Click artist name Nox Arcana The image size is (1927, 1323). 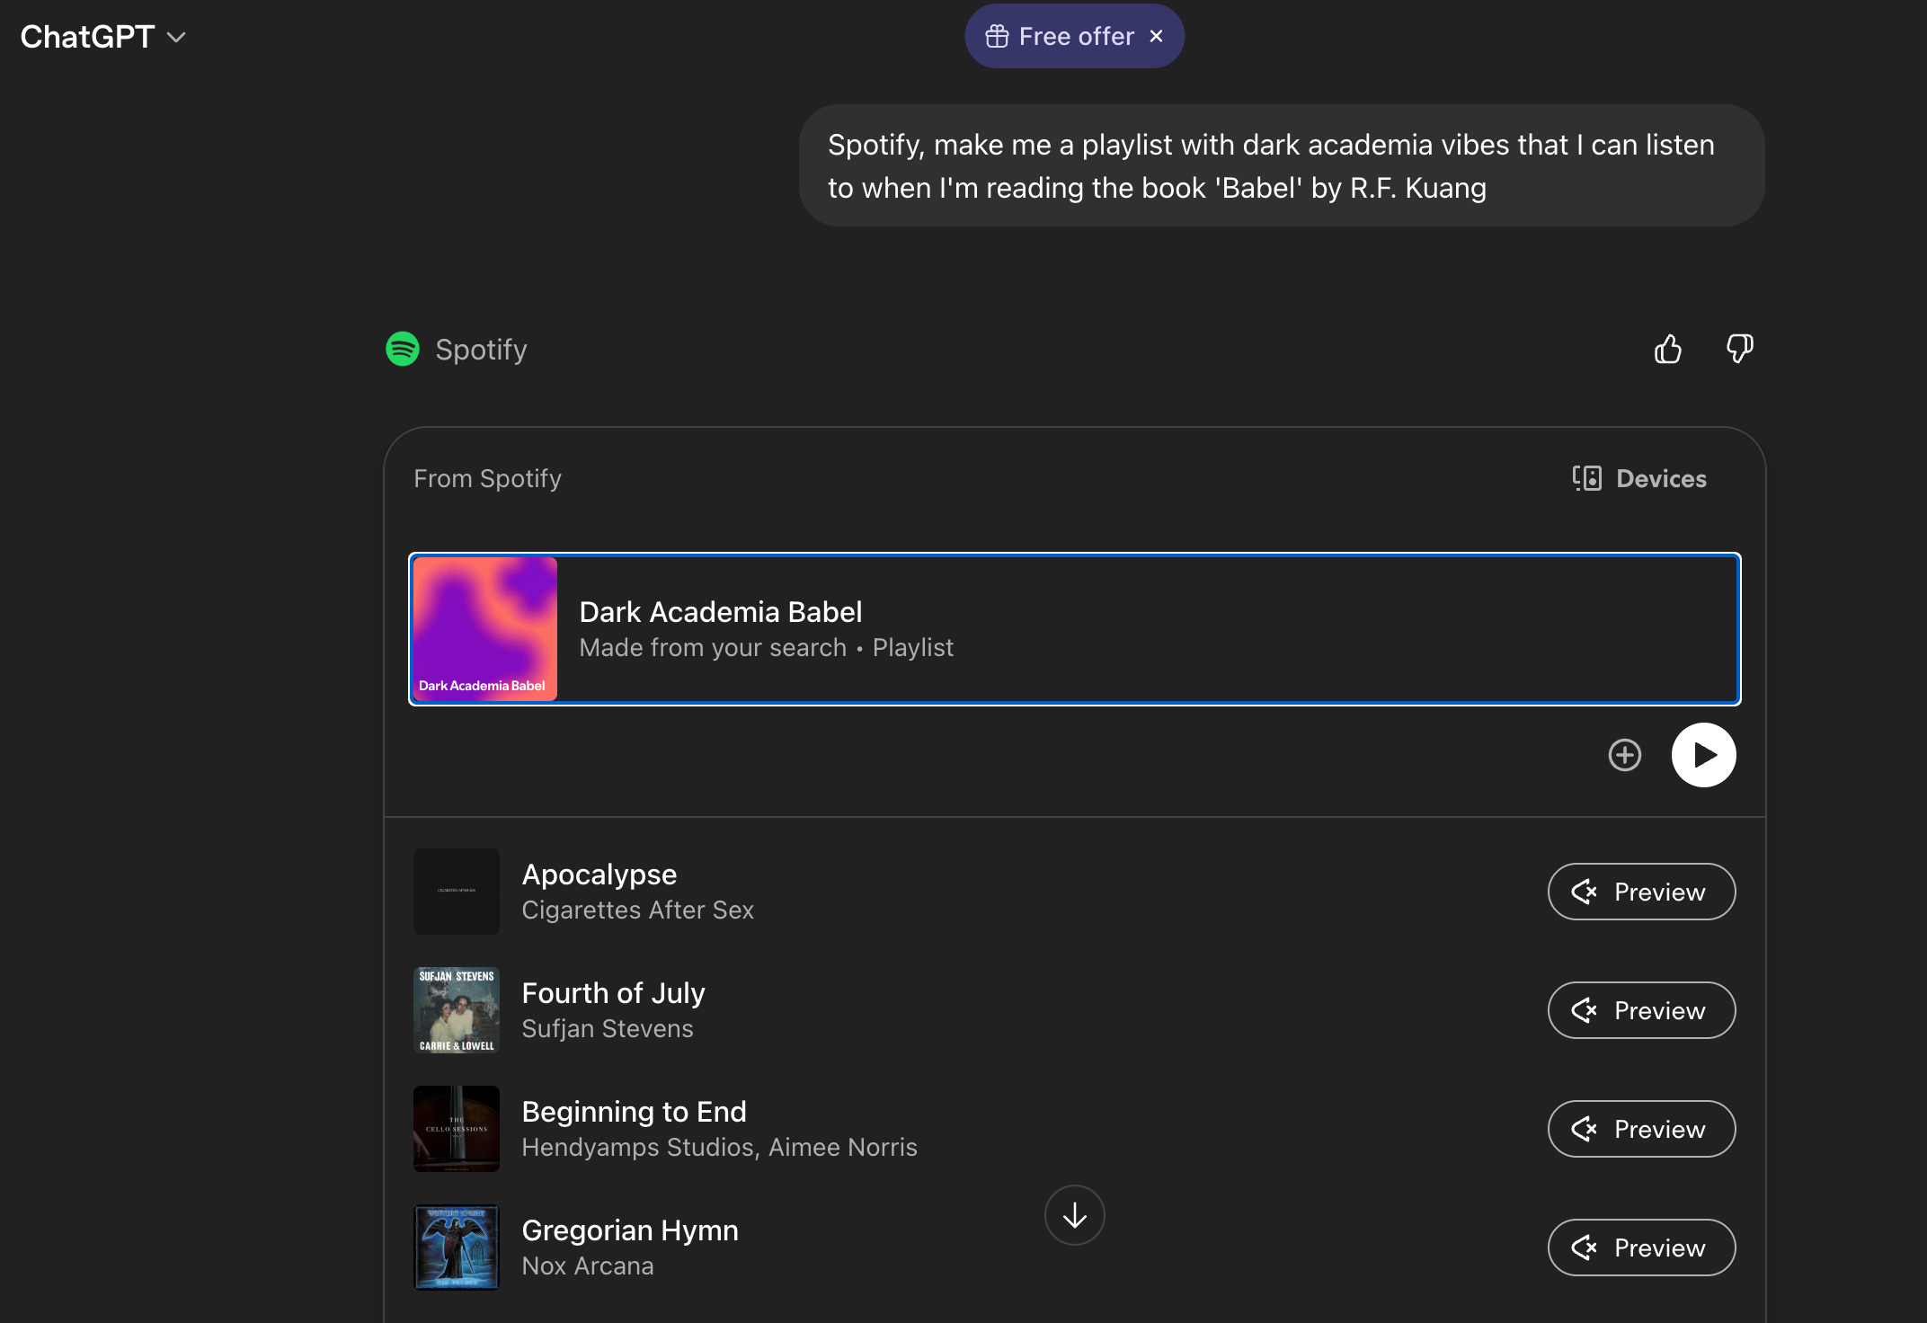(x=588, y=1266)
